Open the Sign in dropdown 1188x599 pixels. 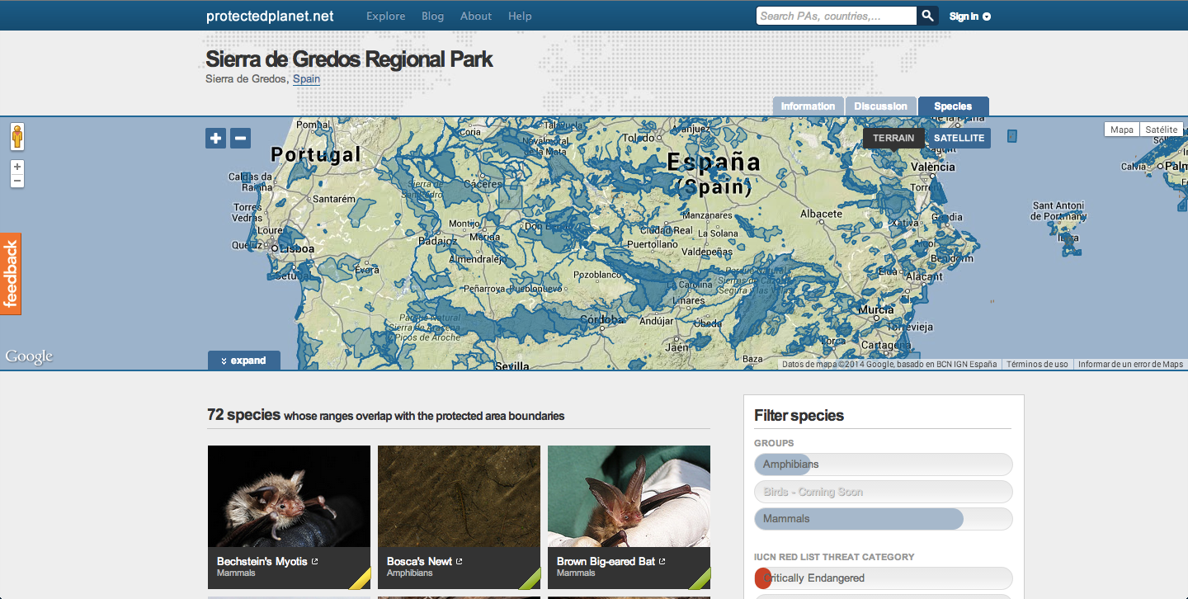pos(969,17)
